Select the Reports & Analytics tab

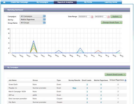point(65,2)
